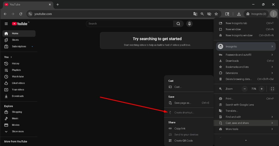This screenshot has width=279, height=146.
Task: Expand the You section
Action: click(8, 57)
